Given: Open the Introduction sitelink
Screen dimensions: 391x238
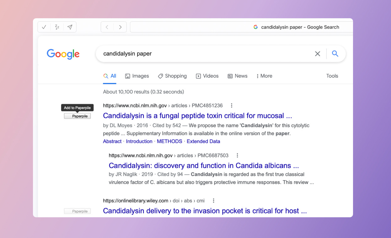Looking at the screenshot, I should [139, 141].
